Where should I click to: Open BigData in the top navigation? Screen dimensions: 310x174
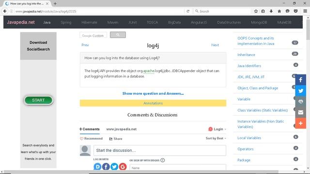(x=174, y=22)
